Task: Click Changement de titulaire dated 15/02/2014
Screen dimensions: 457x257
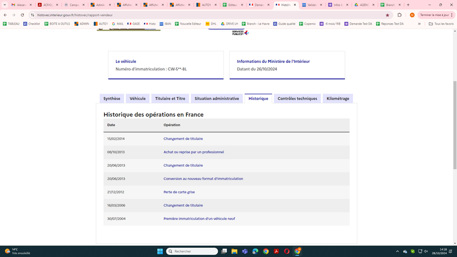Action: [x=183, y=139]
